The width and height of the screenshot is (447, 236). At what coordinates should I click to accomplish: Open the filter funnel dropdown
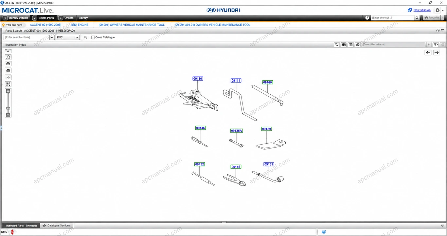coord(436,45)
